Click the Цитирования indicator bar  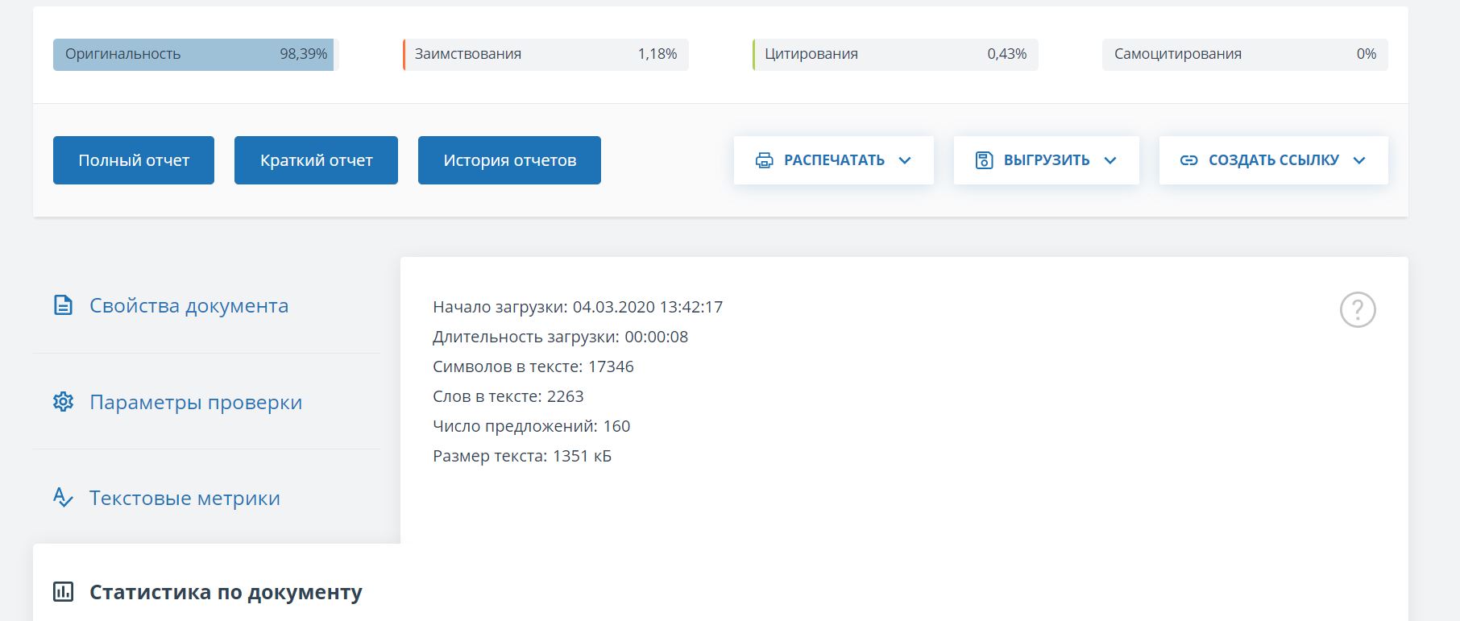895,54
